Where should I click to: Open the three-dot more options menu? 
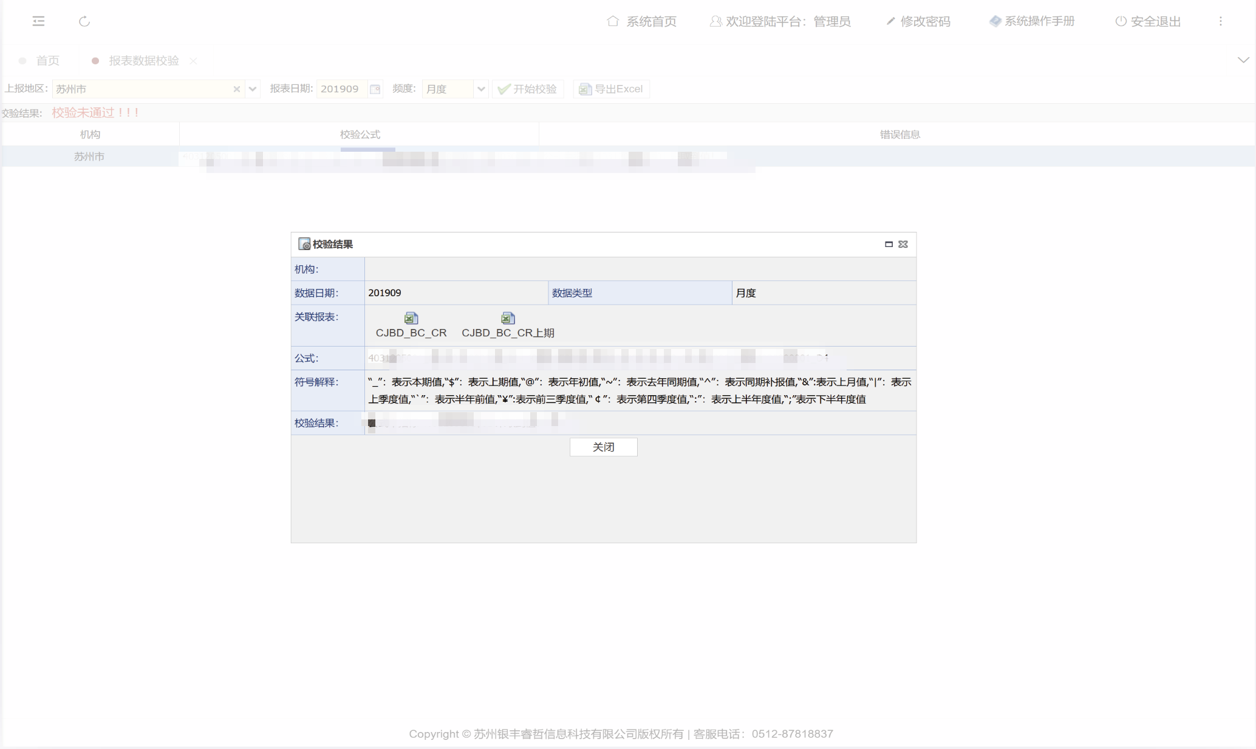click(1220, 21)
